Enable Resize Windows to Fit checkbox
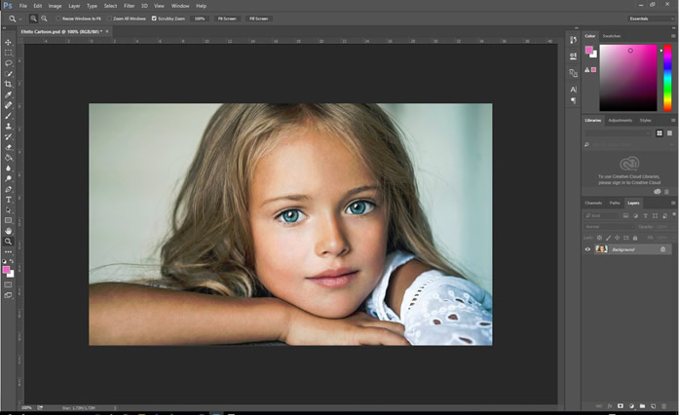Screen dimensions: 679x415 (x=57, y=19)
